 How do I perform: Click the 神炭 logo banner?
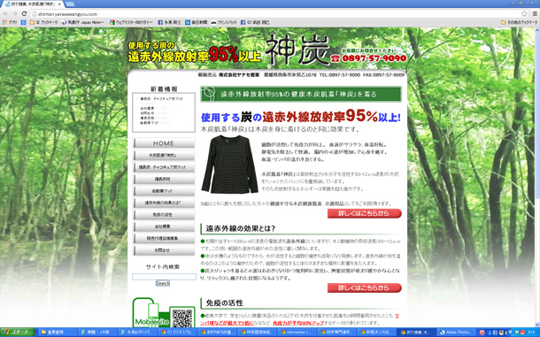[297, 50]
